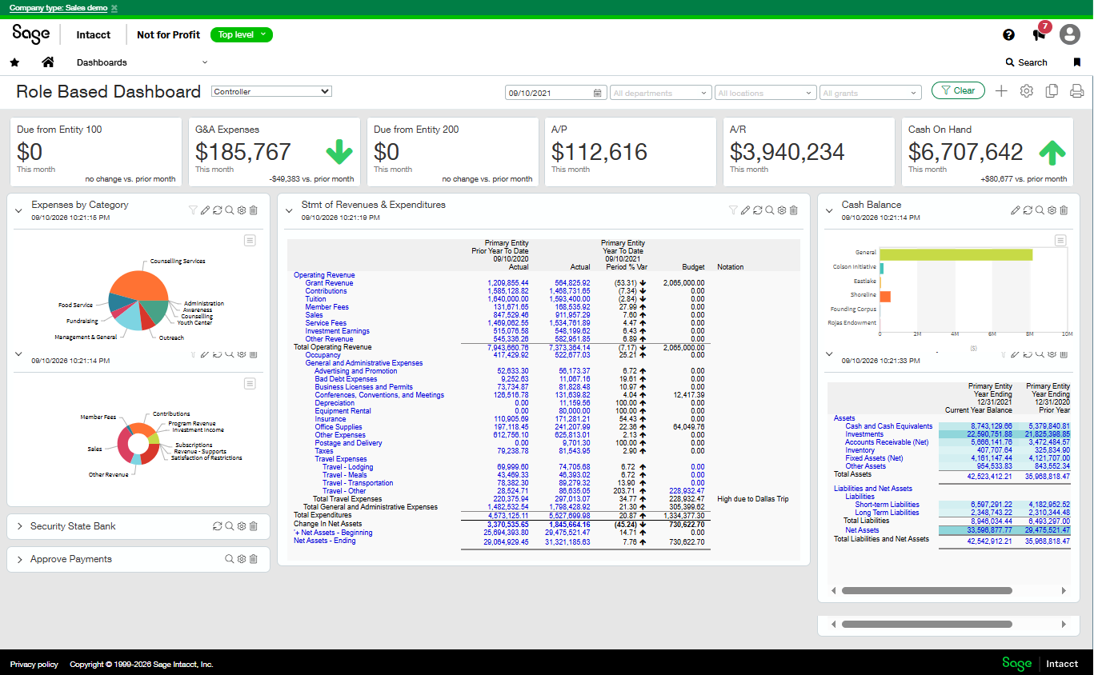The image size is (1094, 675).
Task: Click the green General bar in Cash Balance
Action: click(x=956, y=254)
